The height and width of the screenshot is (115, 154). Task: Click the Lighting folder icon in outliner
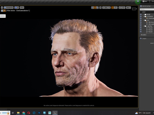click(x=145, y=26)
